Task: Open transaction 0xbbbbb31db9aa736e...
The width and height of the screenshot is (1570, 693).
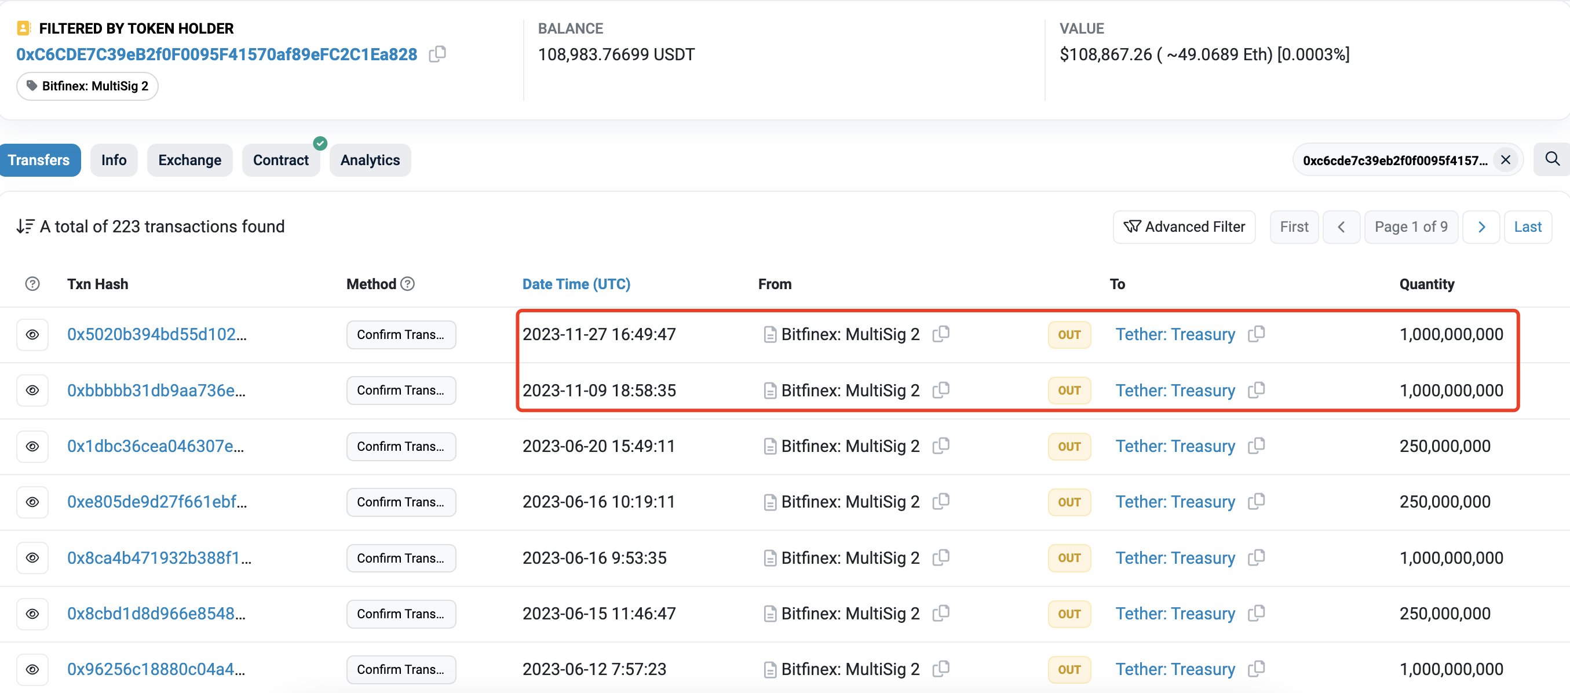Action: point(156,390)
